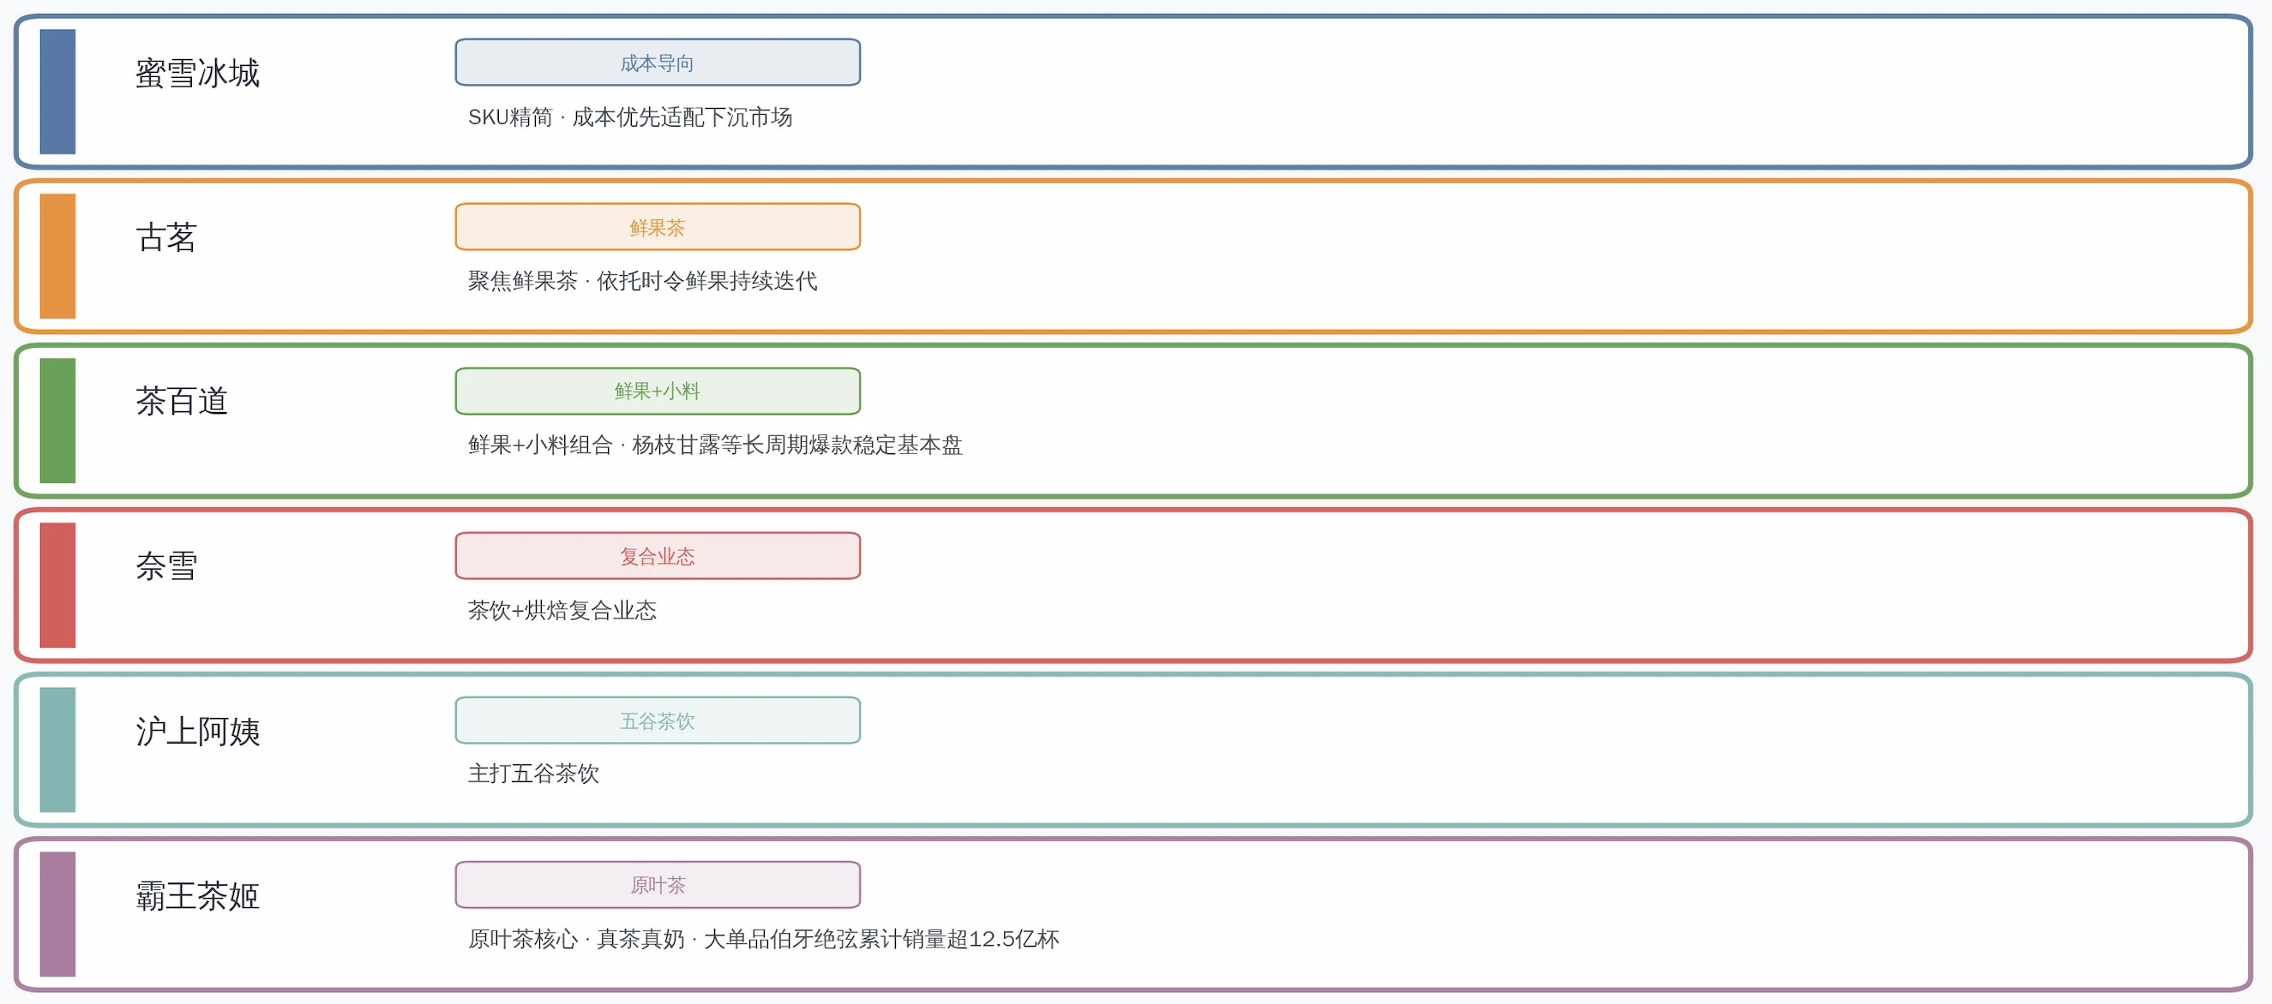2272x1004 pixels.
Task: Choose the 鲜果+小料 tag
Action: [657, 391]
